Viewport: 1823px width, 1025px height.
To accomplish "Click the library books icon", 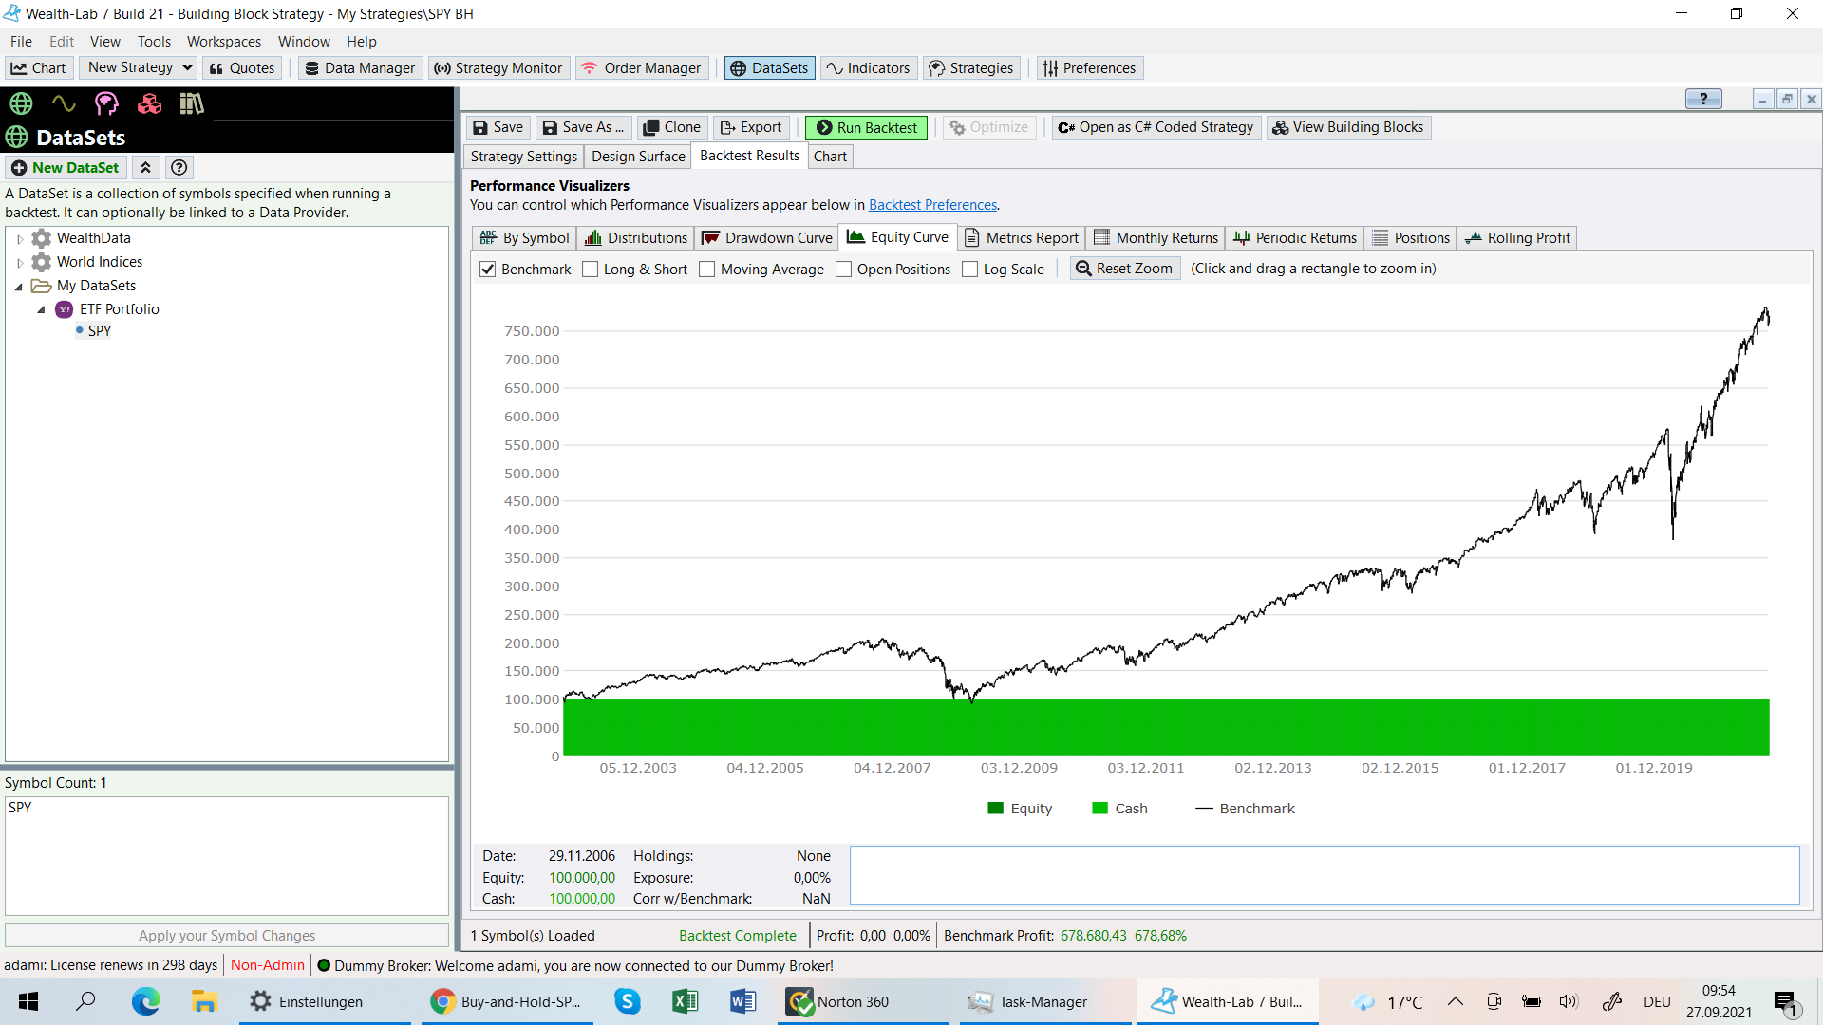I will tap(192, 103).
